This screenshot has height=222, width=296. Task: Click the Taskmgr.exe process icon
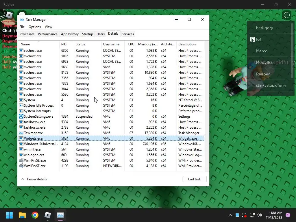coord(21,133)
